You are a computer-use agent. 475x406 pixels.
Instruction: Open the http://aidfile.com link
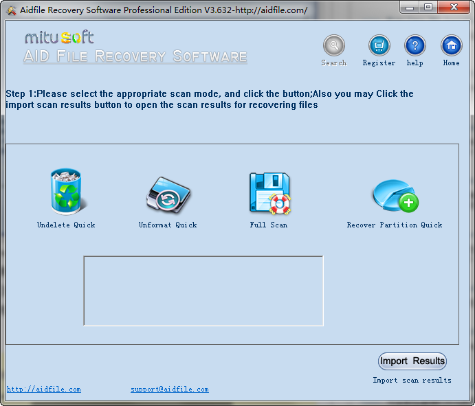(x=43, y=389)
